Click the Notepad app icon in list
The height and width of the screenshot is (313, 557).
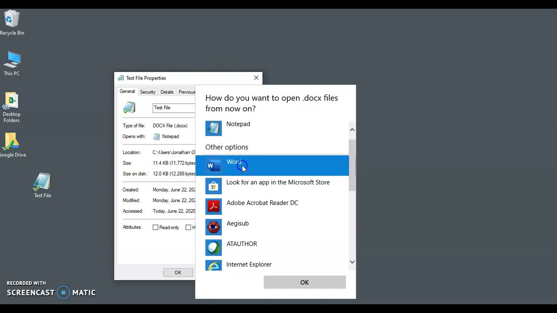(x=213, y=128)
